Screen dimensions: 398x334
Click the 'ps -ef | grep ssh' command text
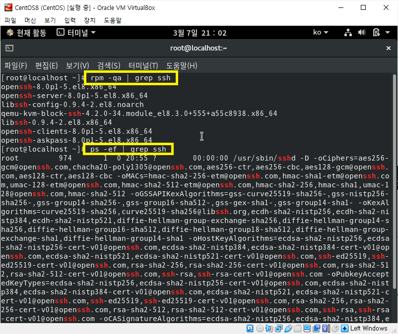[x=128, y=149]
